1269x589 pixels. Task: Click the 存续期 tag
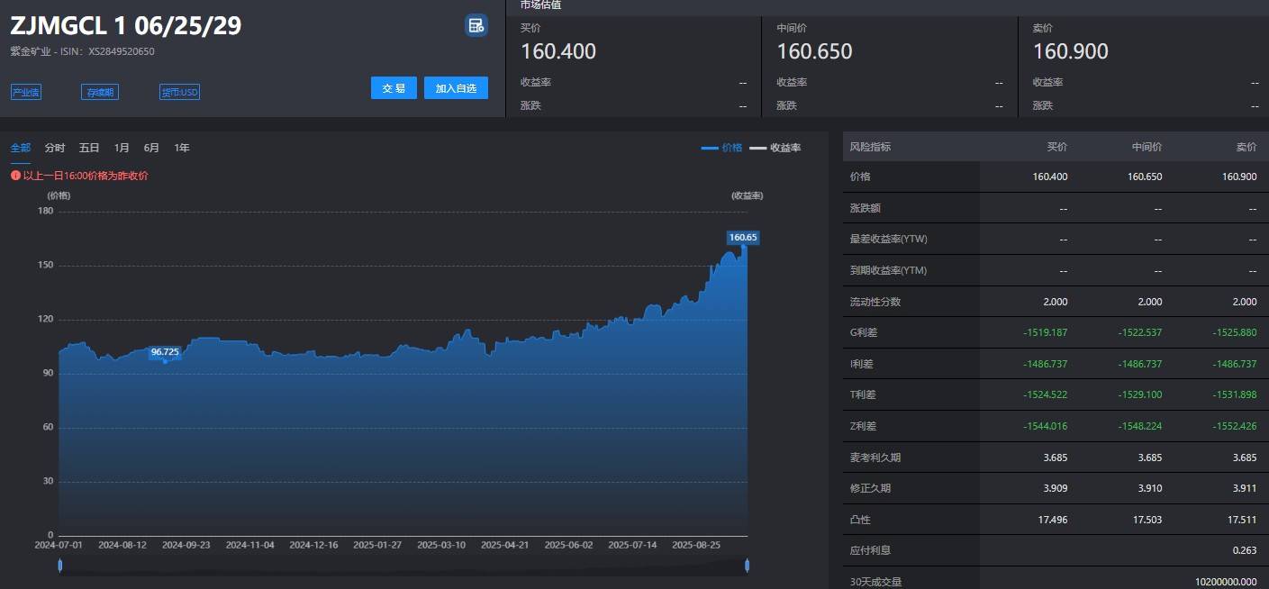pos(99,91)
